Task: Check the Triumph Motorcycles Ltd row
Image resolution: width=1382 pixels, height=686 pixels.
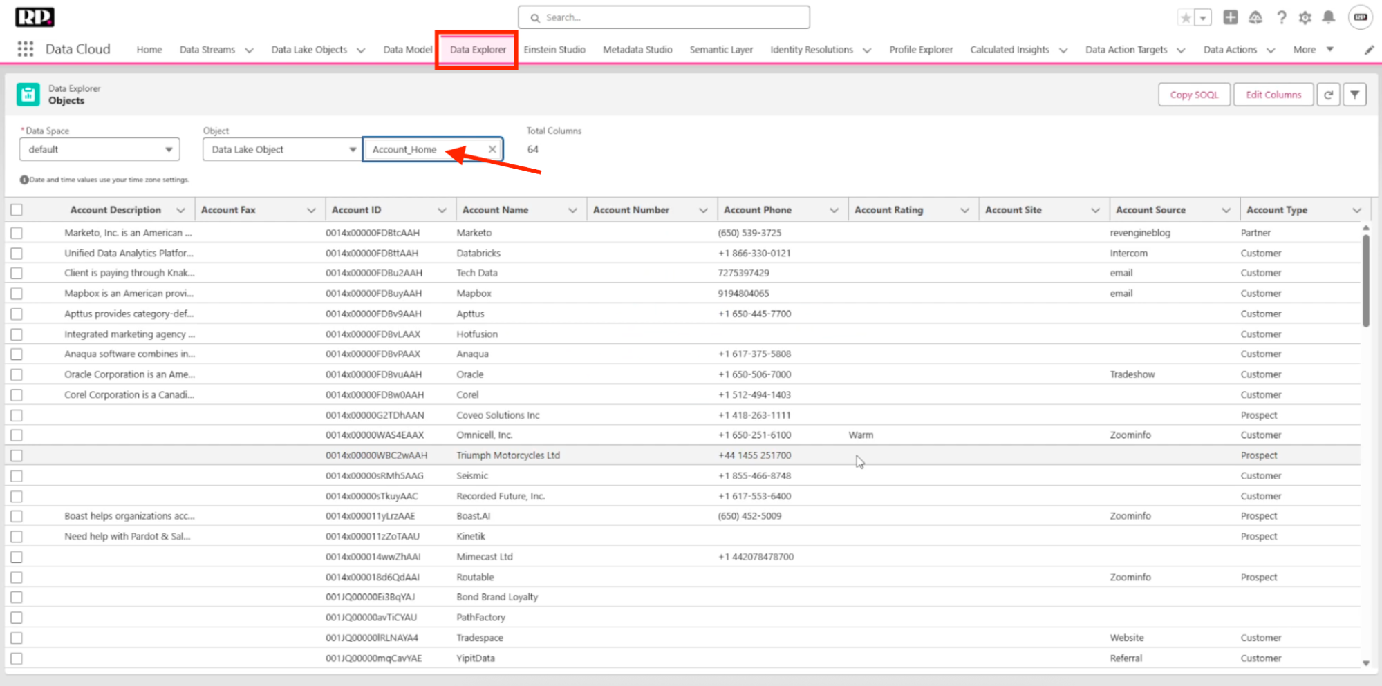Action: tap(17, 456)
